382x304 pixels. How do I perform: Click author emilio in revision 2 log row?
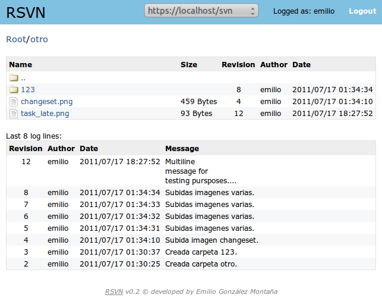click(x=58, y=264)
